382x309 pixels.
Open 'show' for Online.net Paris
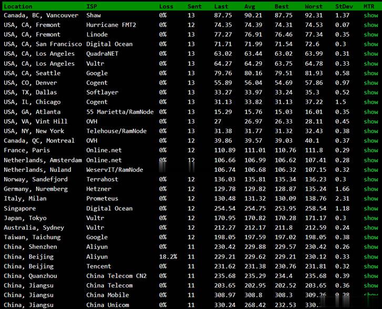[371, 150]
